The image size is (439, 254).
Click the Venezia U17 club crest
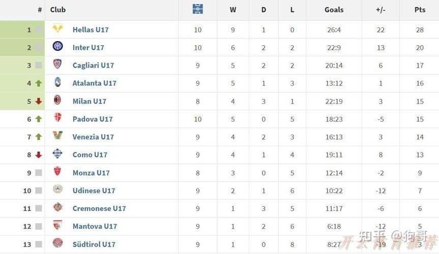(57, 136)
